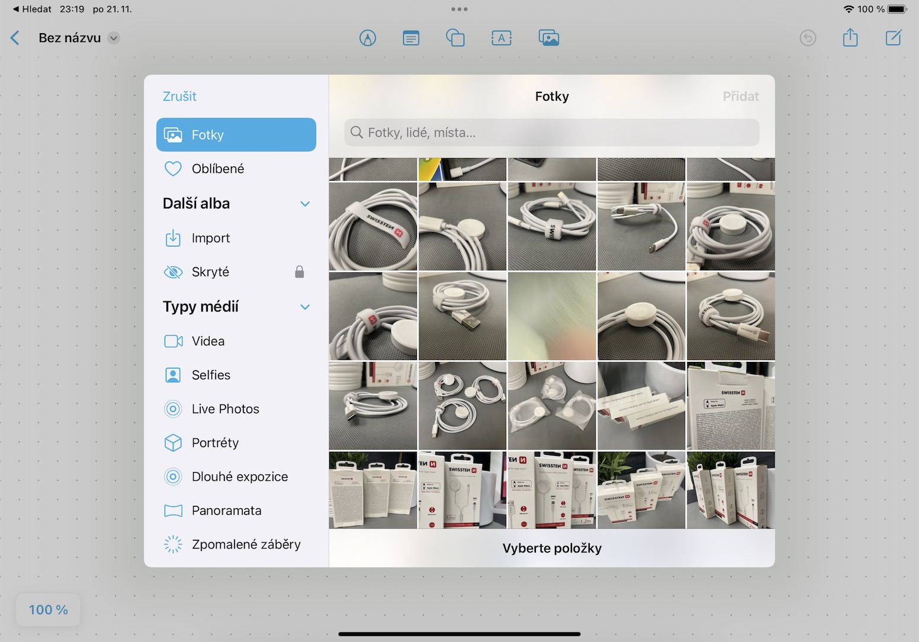Click the magnifier icon in search field
The width and height of the screenshot is (919, 642).
356,133
